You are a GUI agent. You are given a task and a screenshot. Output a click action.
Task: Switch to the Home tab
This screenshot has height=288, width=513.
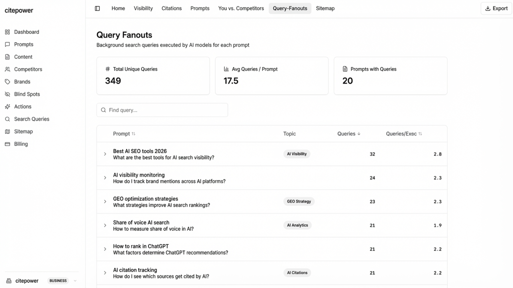118,9
